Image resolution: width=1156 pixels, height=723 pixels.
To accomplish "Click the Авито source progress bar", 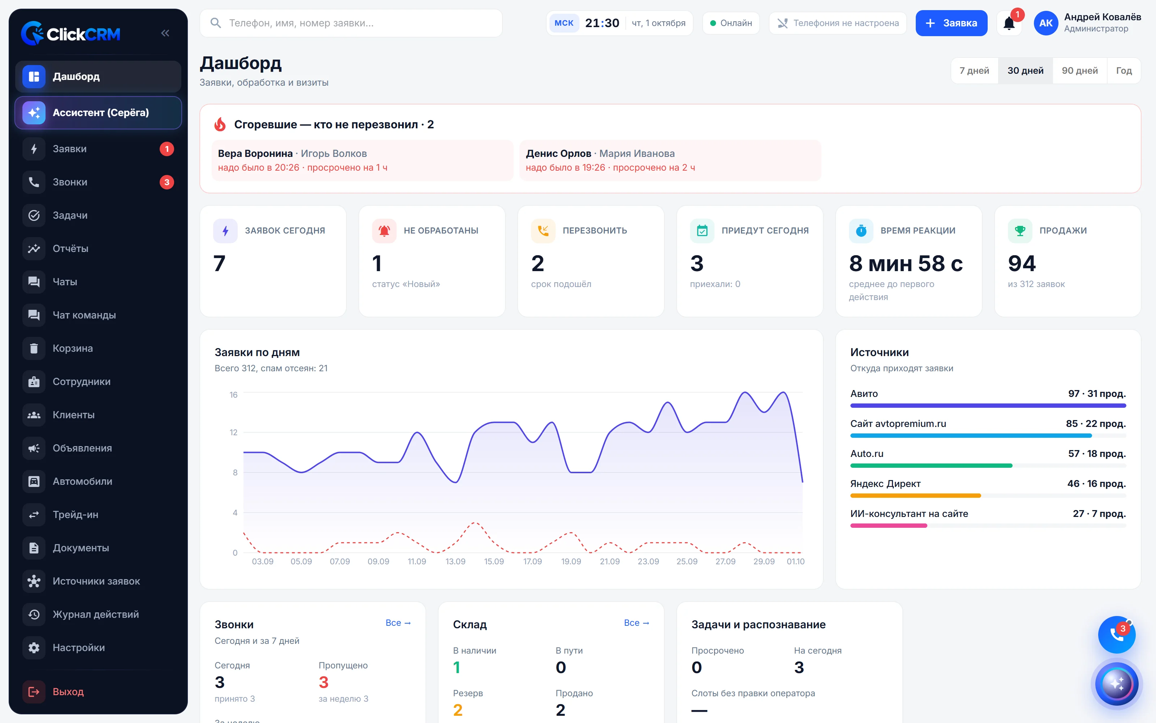I will pos(988,406).
